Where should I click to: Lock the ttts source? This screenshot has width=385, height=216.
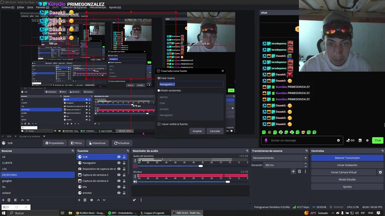point(124,187)
